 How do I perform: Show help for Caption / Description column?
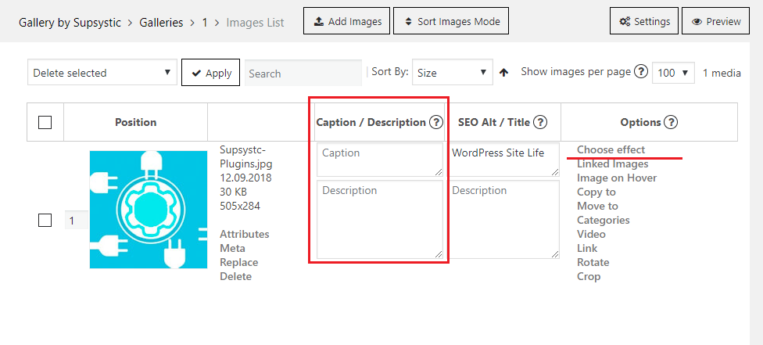click(x=435, y=122)
